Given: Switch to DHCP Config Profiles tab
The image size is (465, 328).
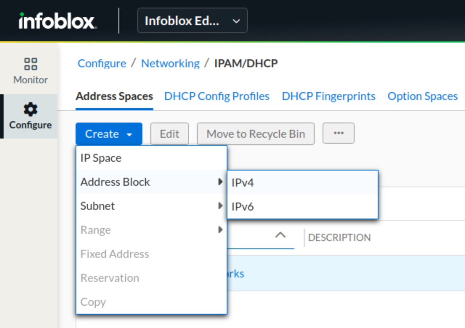Looking at the screenshot, I should pyautogui.click(x=217, y=96).
